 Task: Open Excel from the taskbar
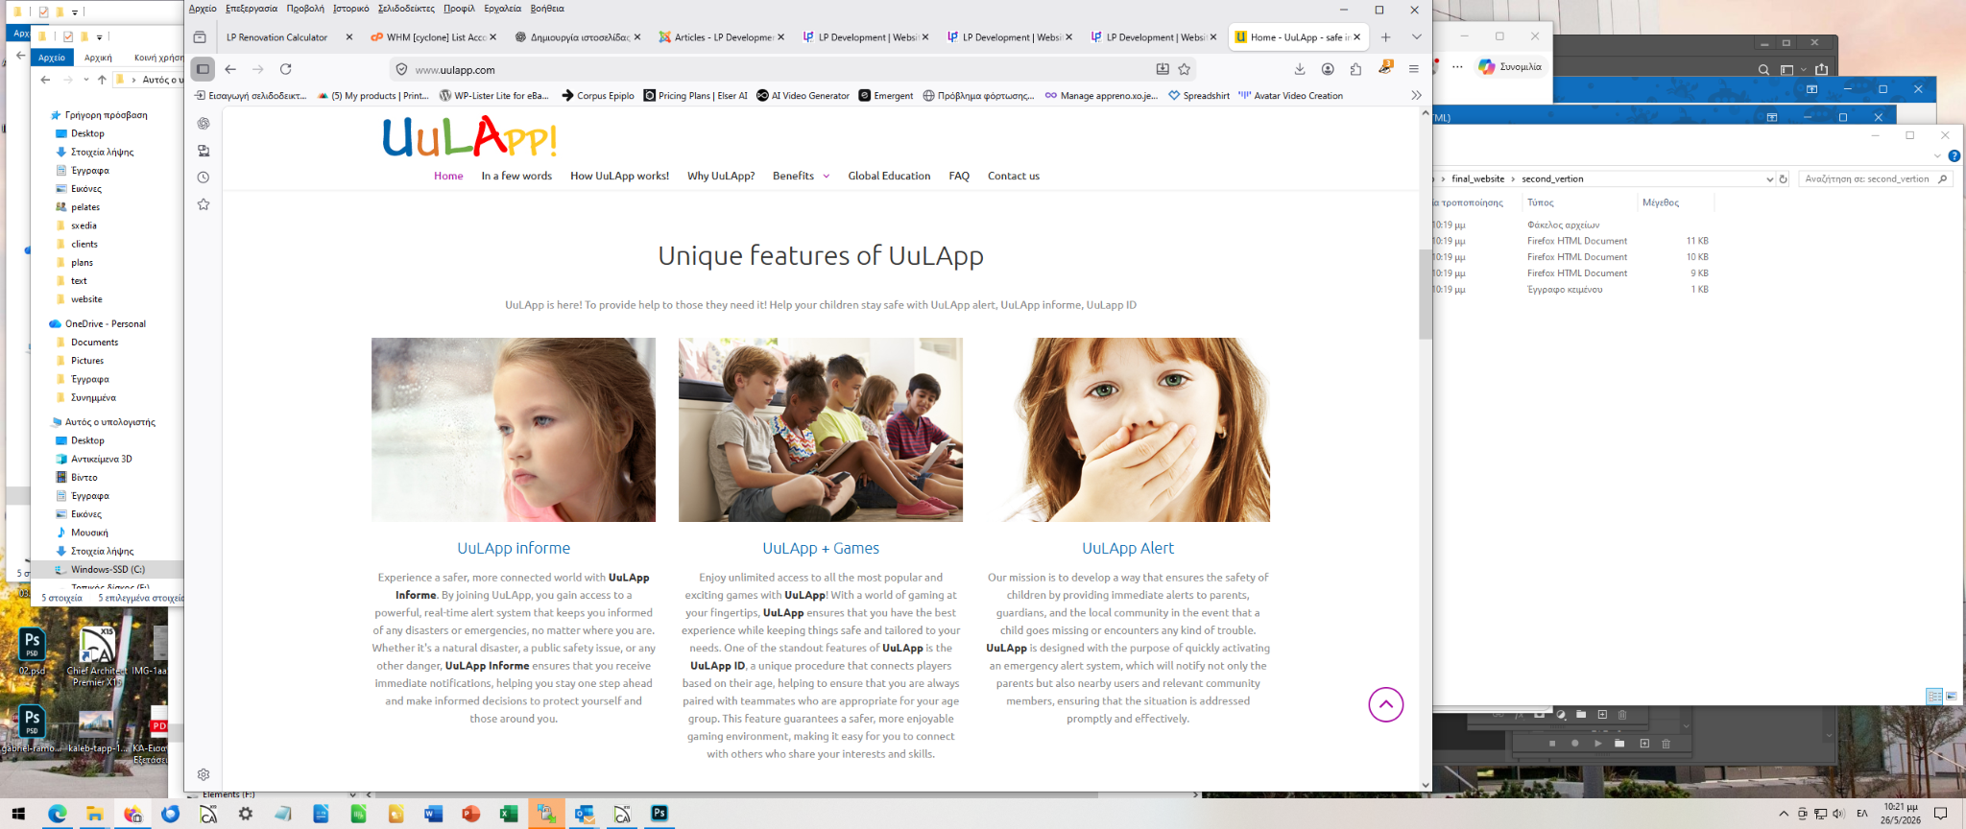(509, 814)
